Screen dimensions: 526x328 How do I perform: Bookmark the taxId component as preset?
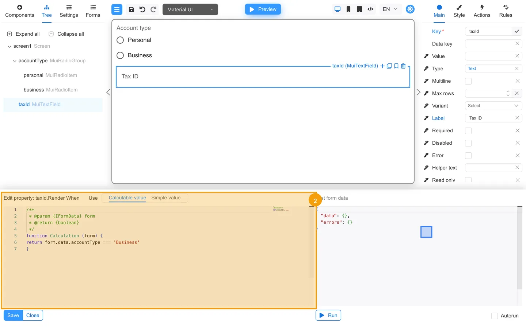click(396, 66)
